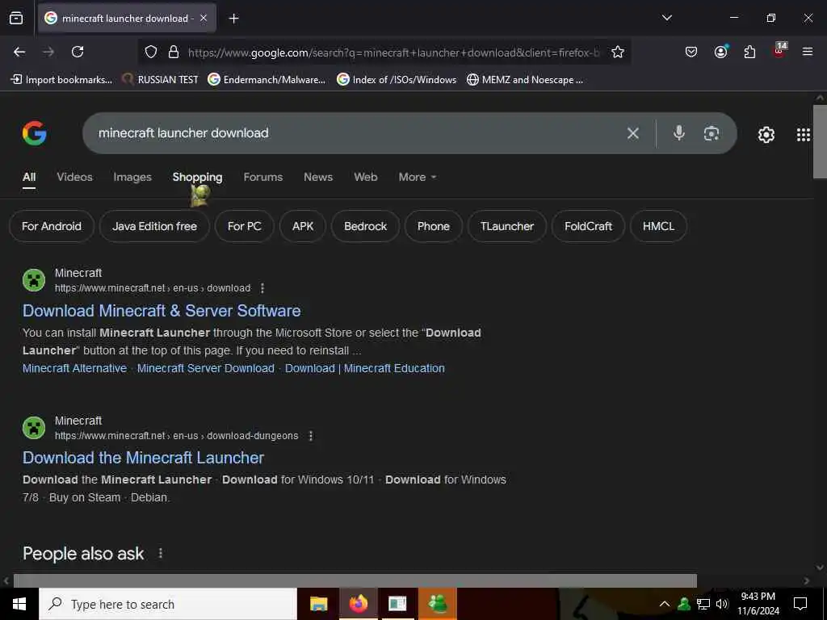This screenshot has height=620, width=827.
Task: Open Firefox account icon
Action: tap(720, 52)
